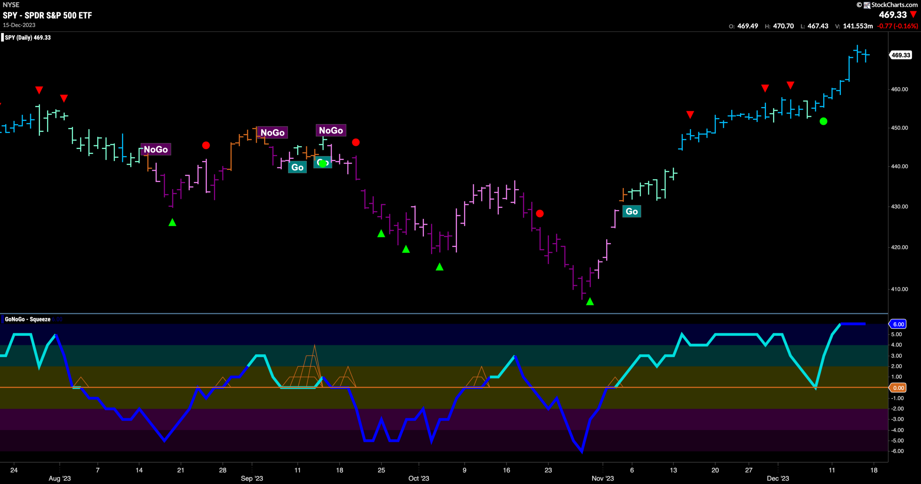This screenshot has height=484, width=921.
Task: Click the SPY (Daily) 469.33 legend label
Action: pos(28,37)
